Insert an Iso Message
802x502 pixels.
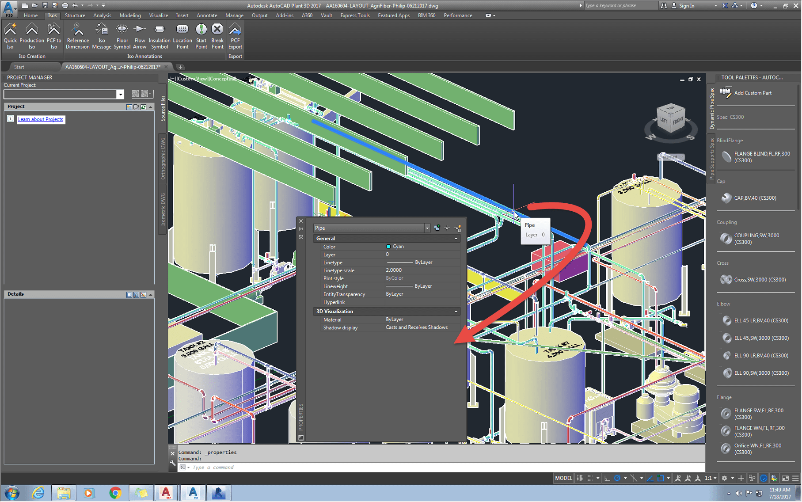tap(102, 36)
